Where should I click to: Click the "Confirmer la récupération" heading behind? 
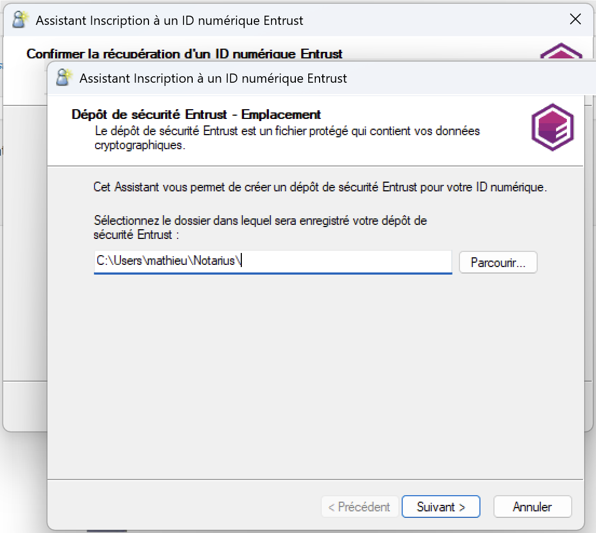coord(184,54)
